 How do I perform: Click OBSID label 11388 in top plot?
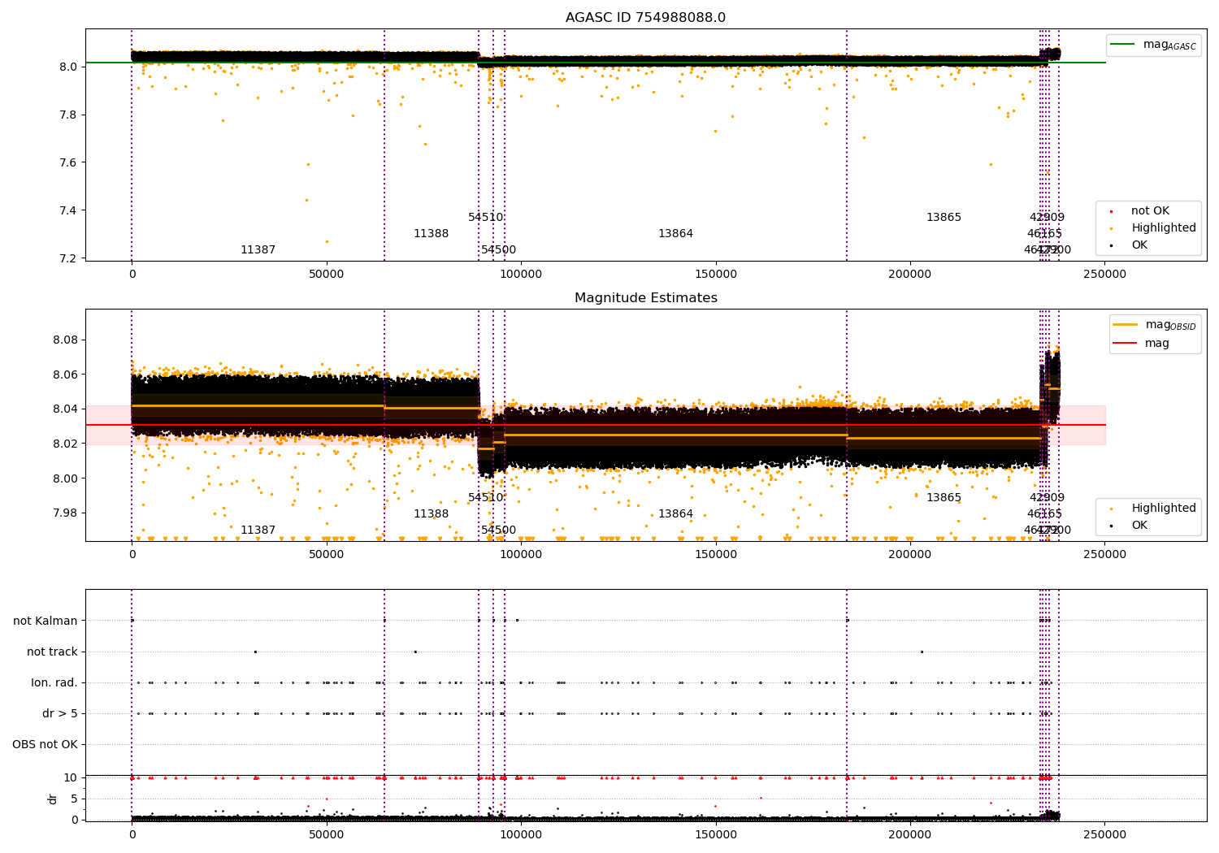(431, 234)
